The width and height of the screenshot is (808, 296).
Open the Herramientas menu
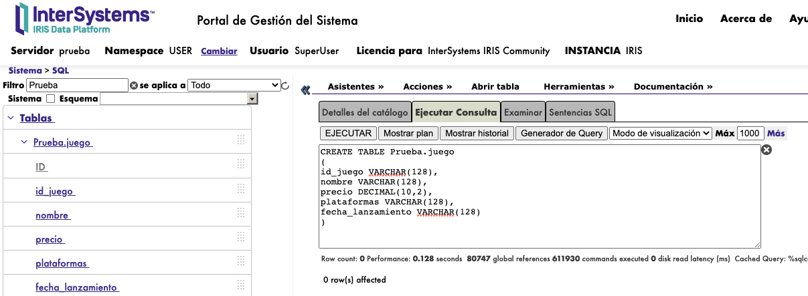[x=578, y=86]
